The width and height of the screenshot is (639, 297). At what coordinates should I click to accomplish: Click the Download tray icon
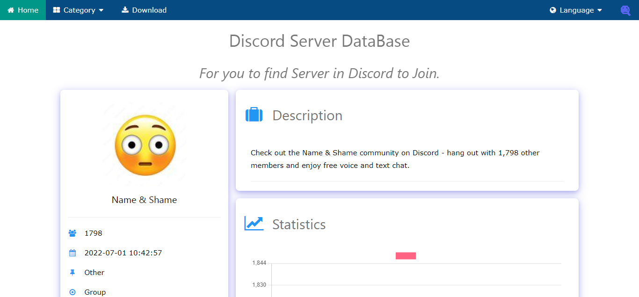(x=125, y=10)
